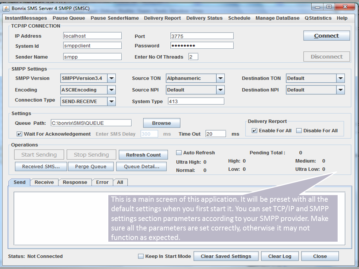Click the Stop Sending button
The image size is (359, 269).
click(x=92, y=154)
